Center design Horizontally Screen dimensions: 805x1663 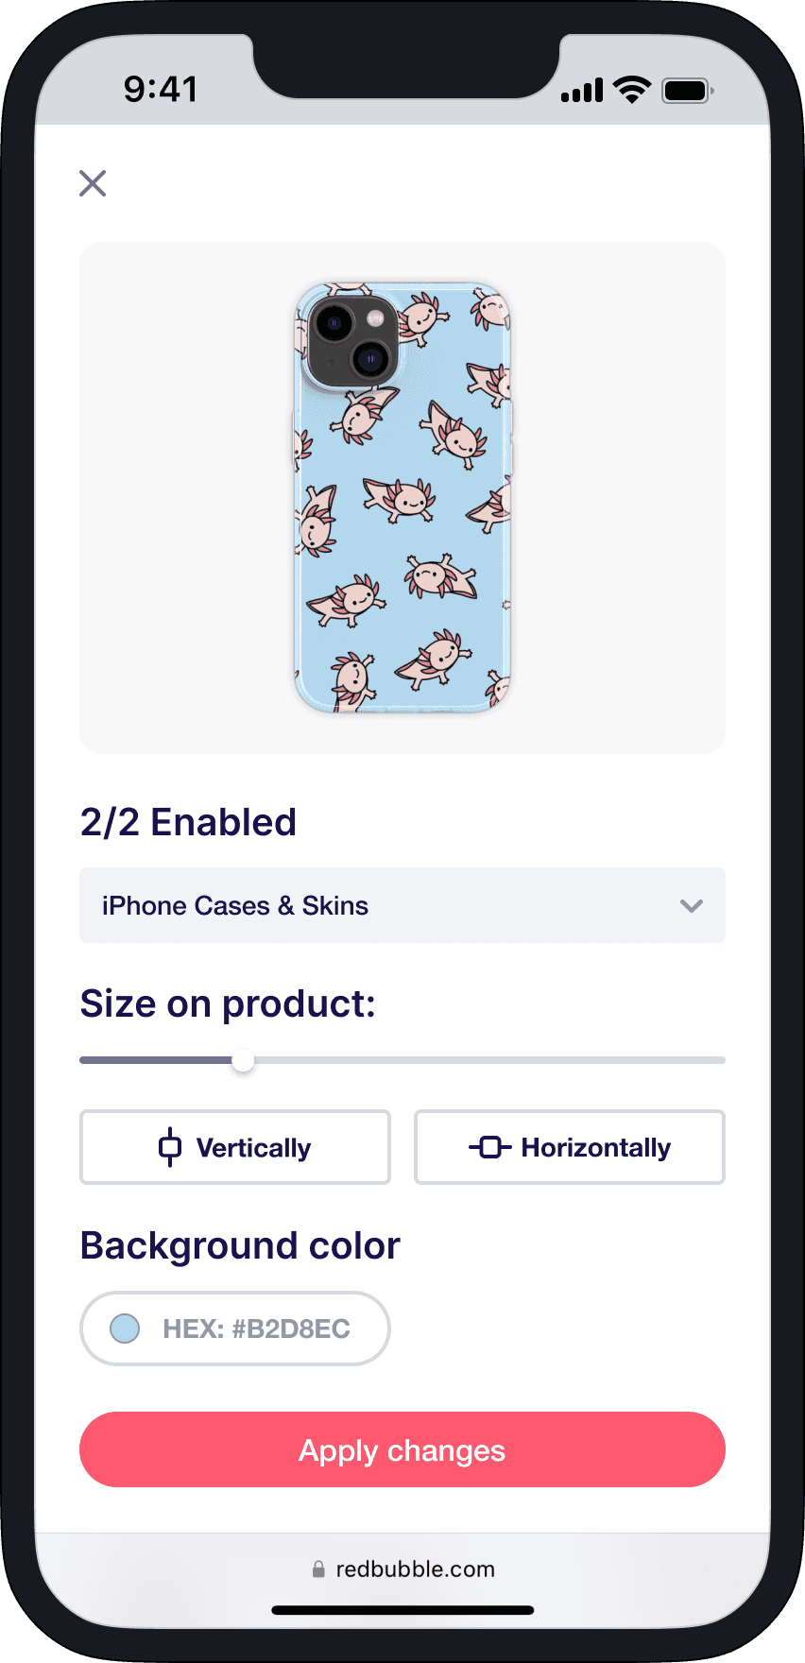coord(570,1147)
